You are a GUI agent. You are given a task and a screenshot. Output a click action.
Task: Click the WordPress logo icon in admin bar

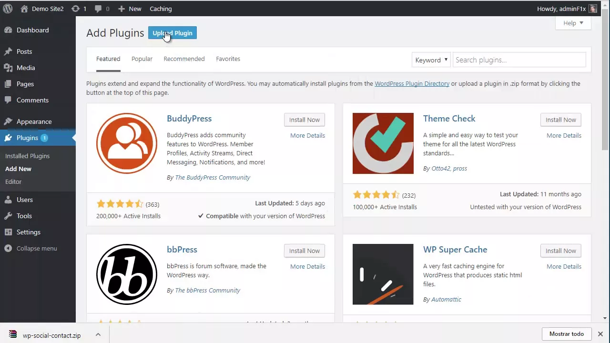click(x=8, y=9)
